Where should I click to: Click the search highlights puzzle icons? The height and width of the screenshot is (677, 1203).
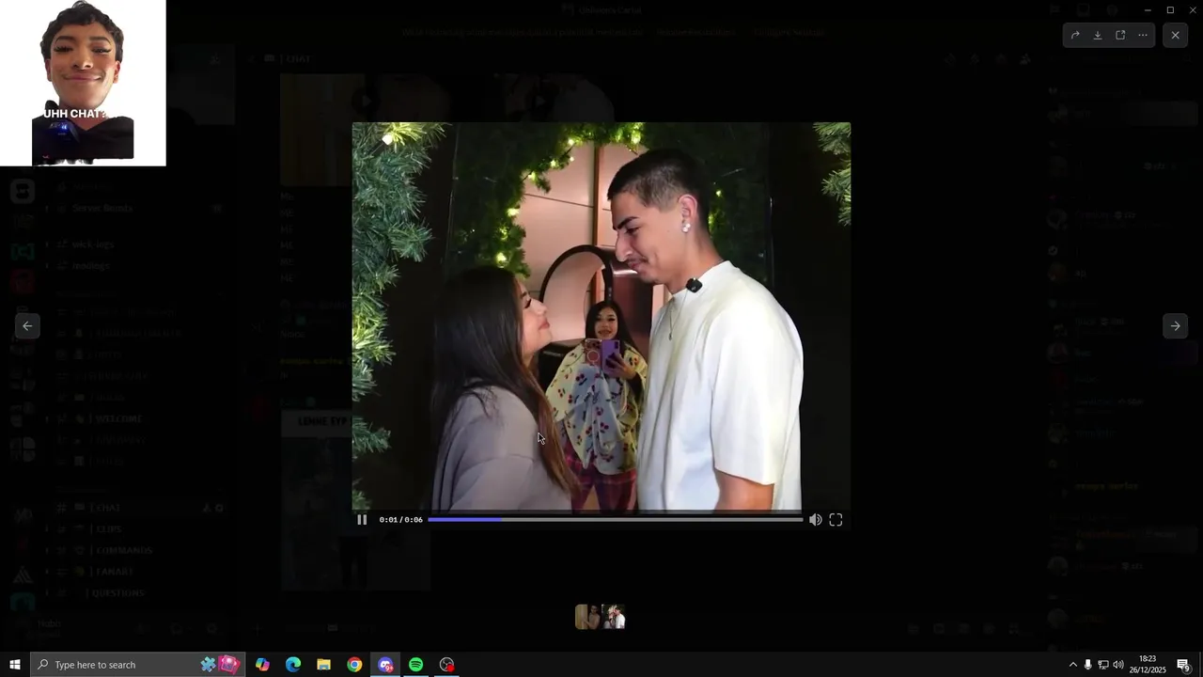click(219, 665)
